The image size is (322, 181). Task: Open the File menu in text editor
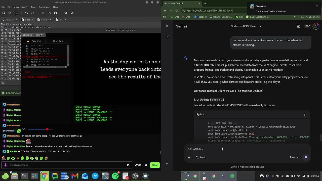(3, 7)
